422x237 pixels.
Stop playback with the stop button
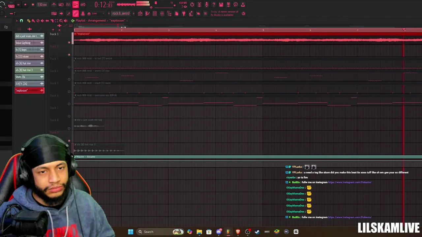point(25,5)
